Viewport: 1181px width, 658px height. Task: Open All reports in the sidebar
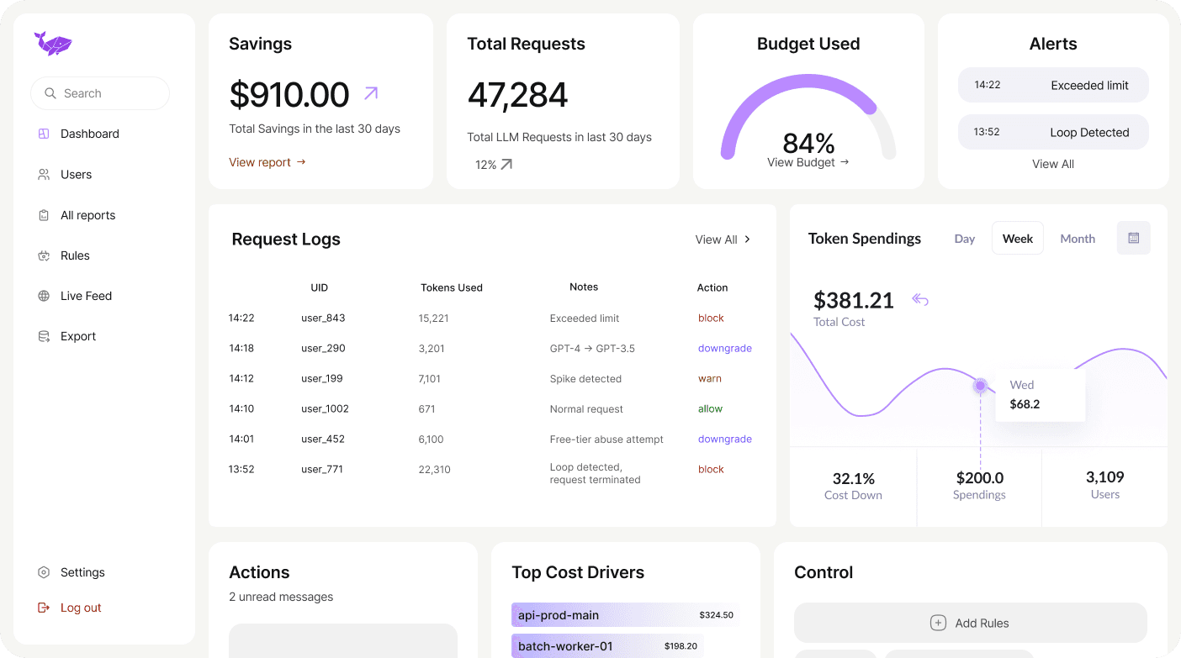(x=87, y=215)
